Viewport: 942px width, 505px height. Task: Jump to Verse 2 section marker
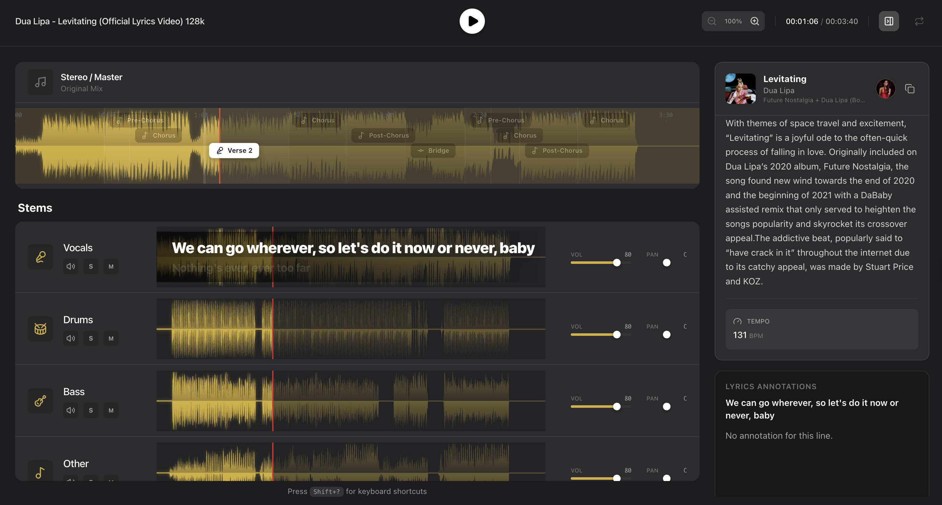(234, 151)
